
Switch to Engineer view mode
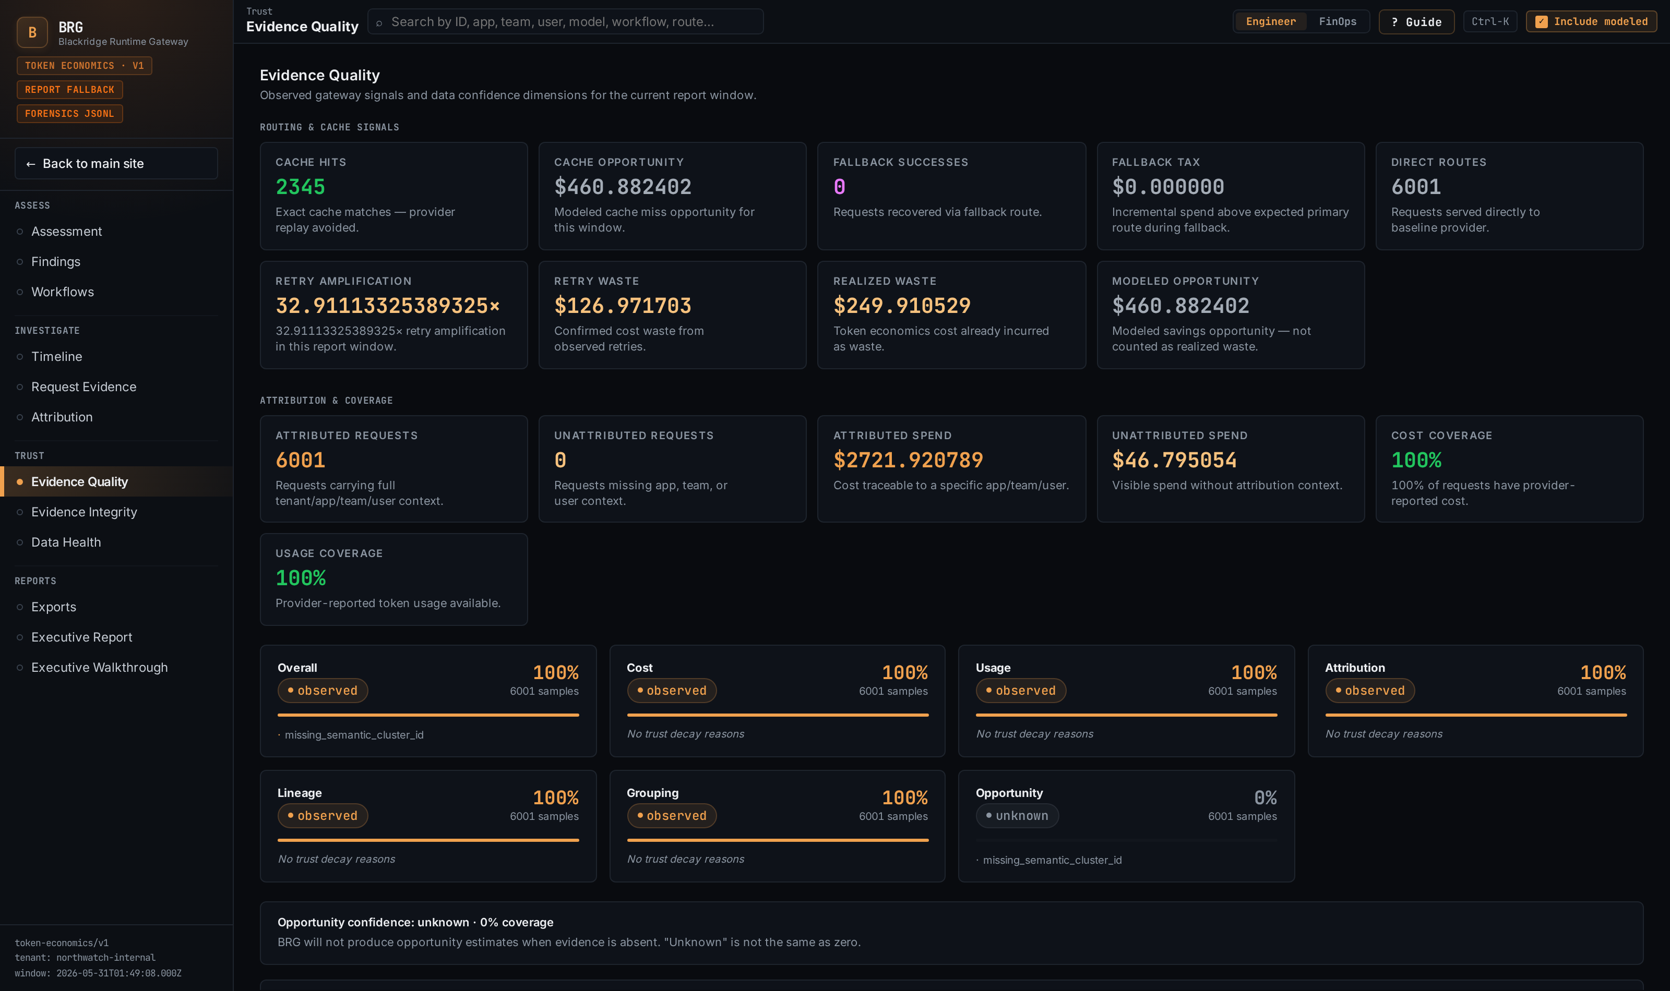coord(1271,21)
